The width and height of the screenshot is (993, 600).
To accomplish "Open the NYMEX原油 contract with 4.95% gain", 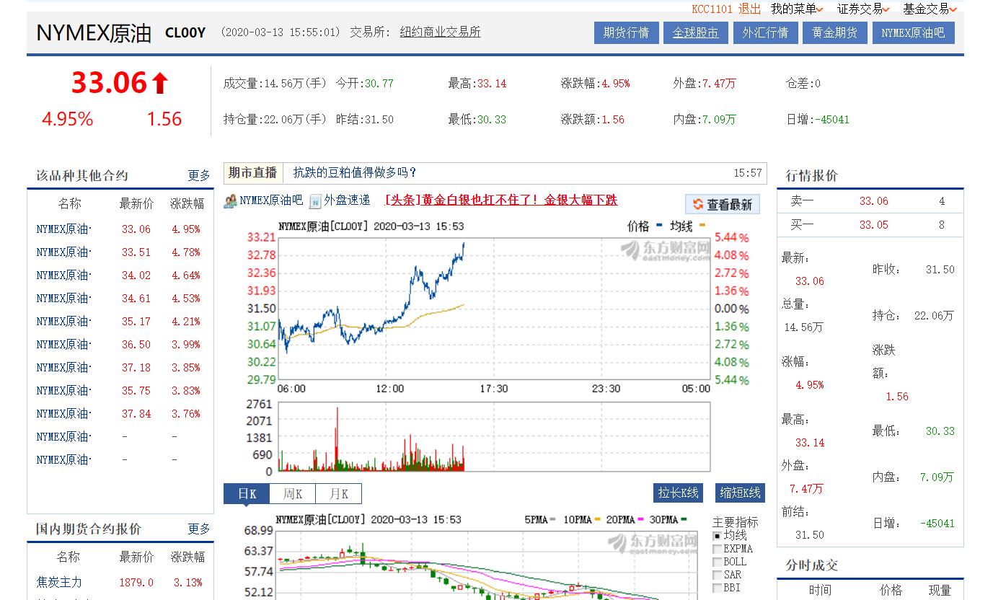I will click(x=64, y=229).
